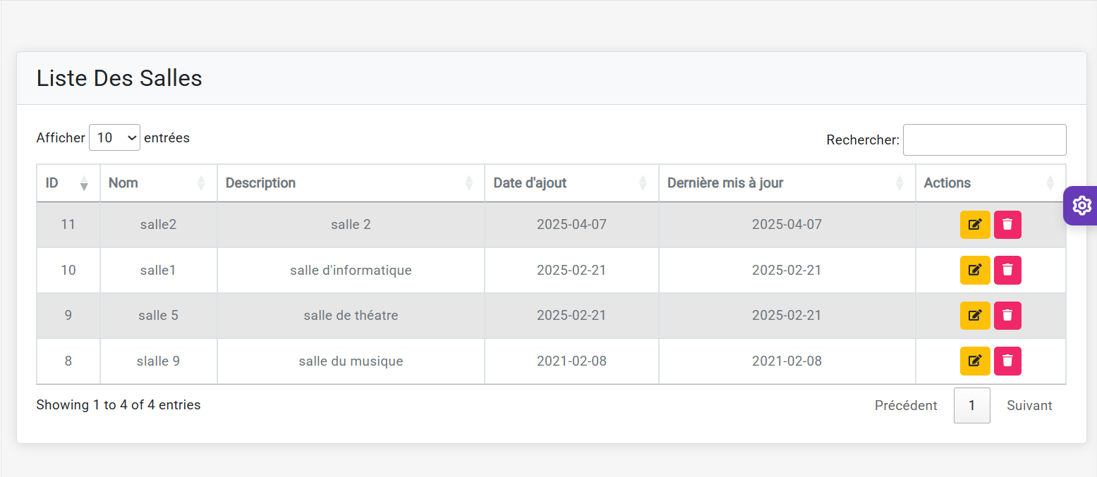This screenshot has width=1097, height=477.
Task: Remove salle 5 row with trash icon
Action: coord(1007,316)
